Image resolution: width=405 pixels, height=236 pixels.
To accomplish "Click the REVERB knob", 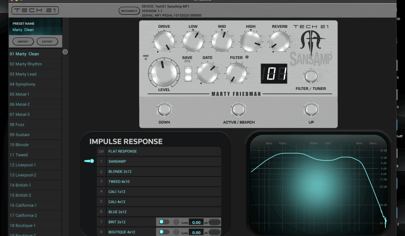I will tap(280, 42).
